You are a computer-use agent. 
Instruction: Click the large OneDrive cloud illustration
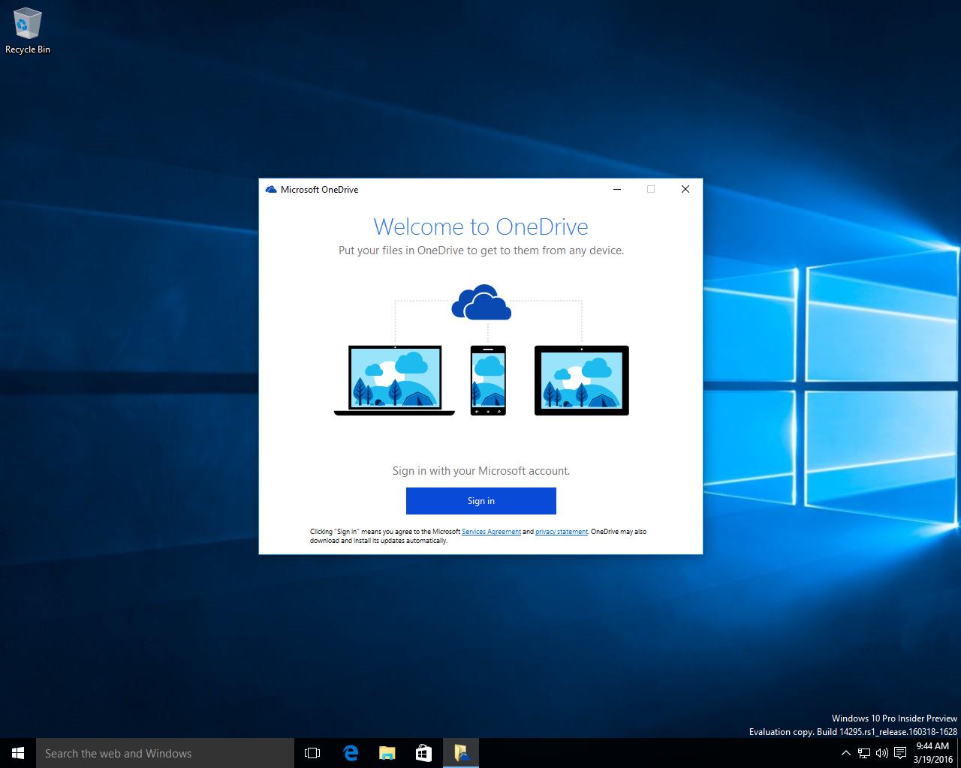click(481, 302)
